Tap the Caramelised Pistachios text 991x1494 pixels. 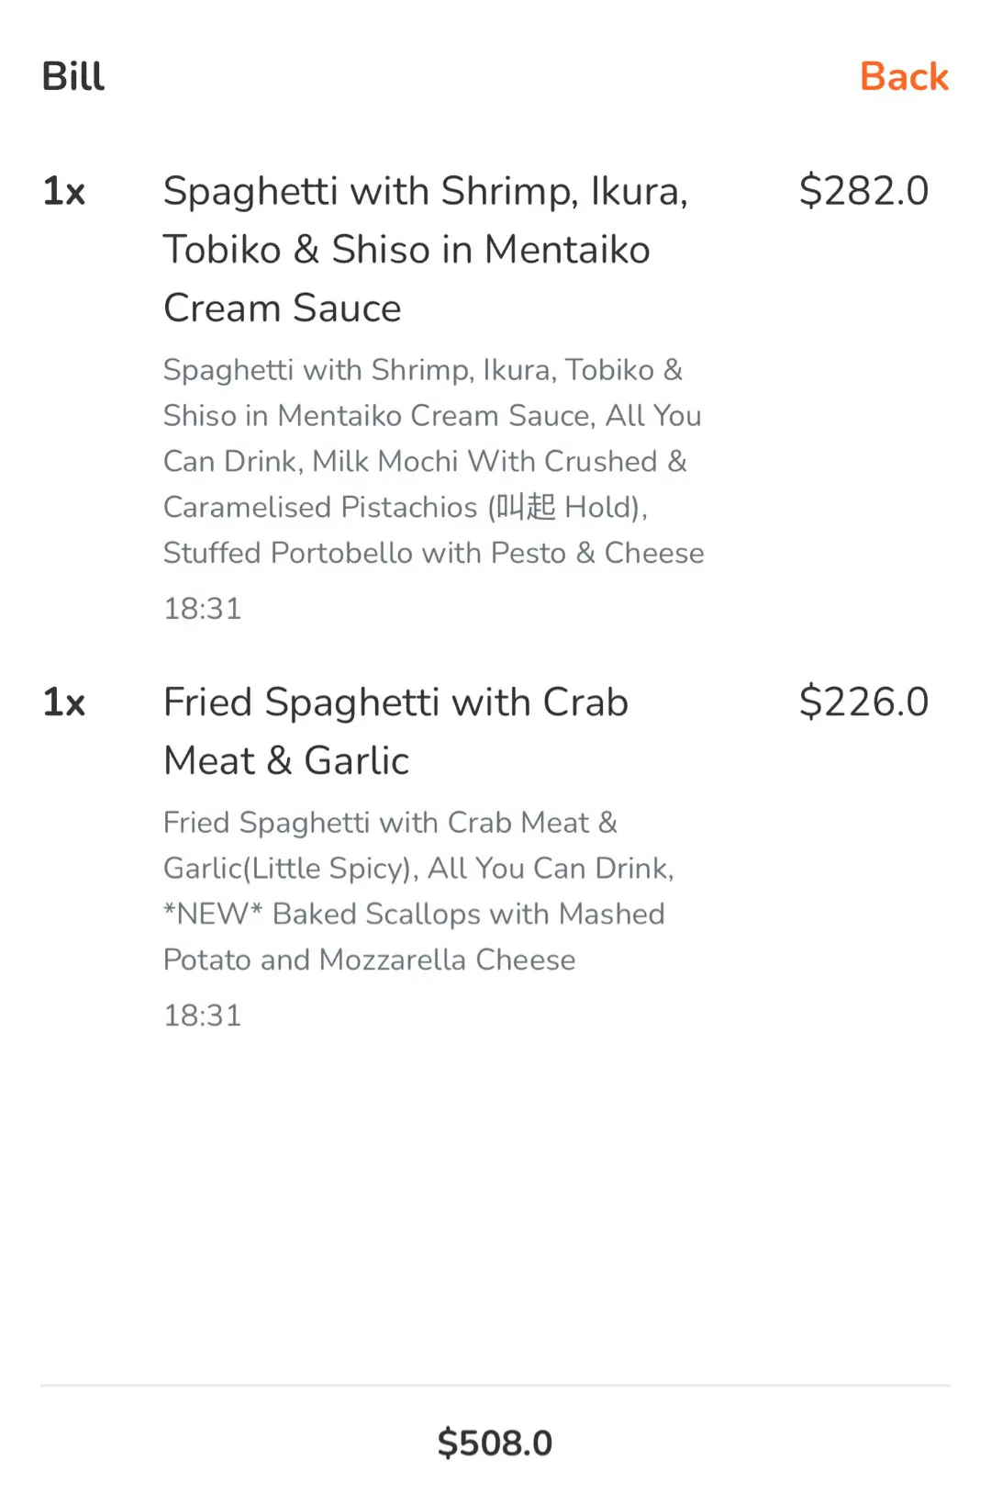[x=320, y=507]
